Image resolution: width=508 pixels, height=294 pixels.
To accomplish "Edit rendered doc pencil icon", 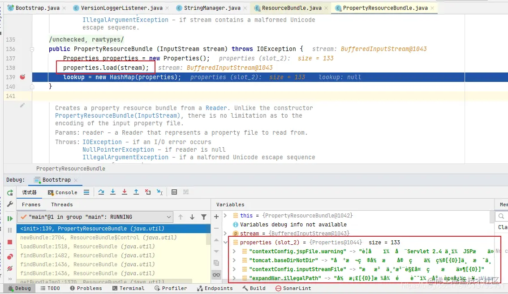I will tap(22, 105).
